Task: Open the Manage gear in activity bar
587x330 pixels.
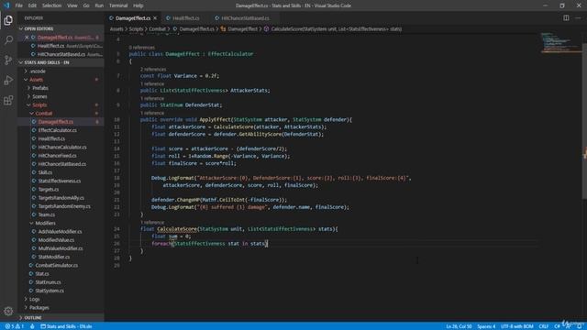Action: (x=8, y=311)
